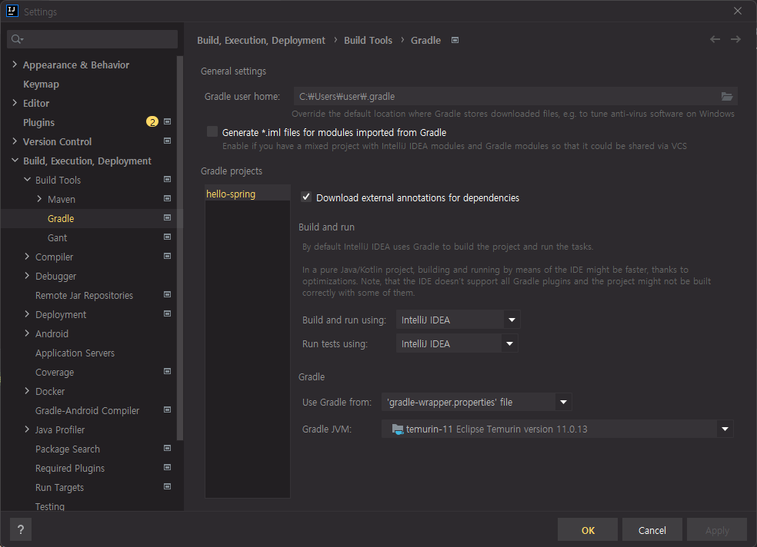Click the project settings icon next to Deployment
The width and height of the screenshot is (757, 547).
click(x=168, y=313)
